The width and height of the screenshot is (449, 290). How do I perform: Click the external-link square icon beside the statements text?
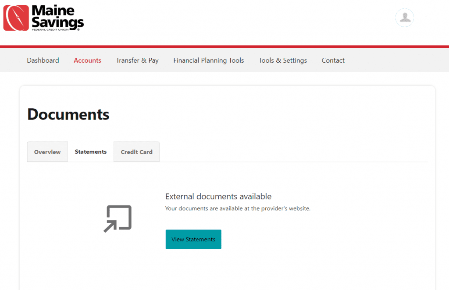(x=117, y=218)
